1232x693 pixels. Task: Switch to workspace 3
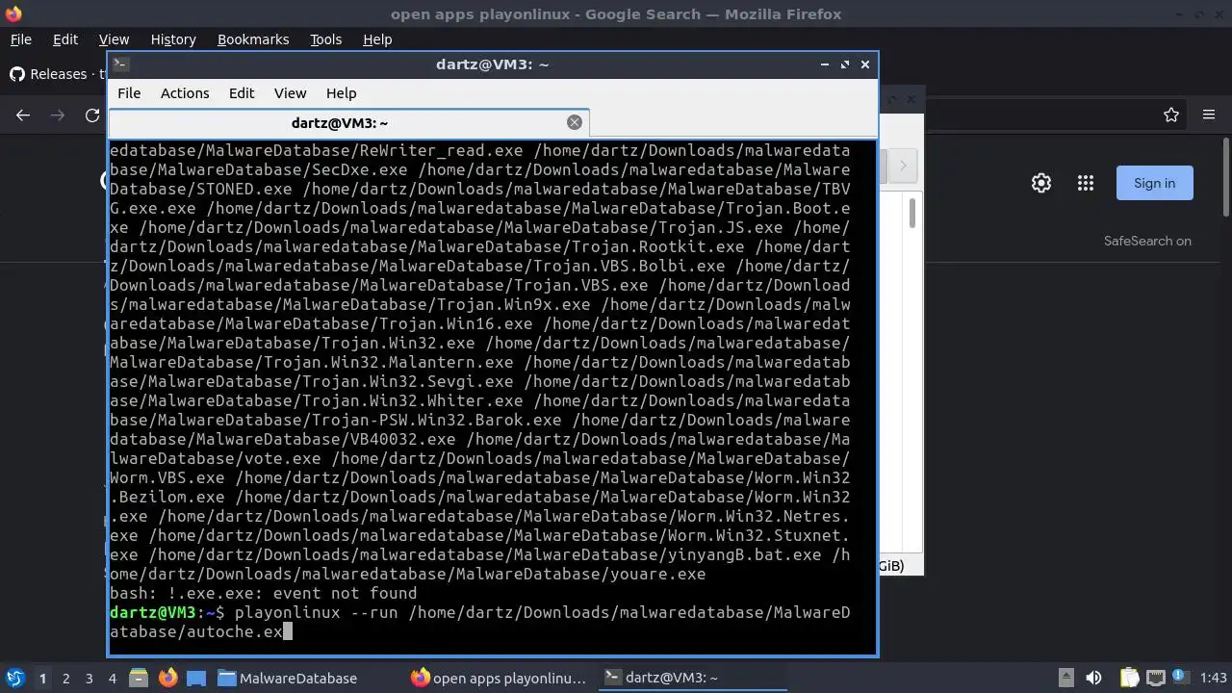[x=89, y=679]
